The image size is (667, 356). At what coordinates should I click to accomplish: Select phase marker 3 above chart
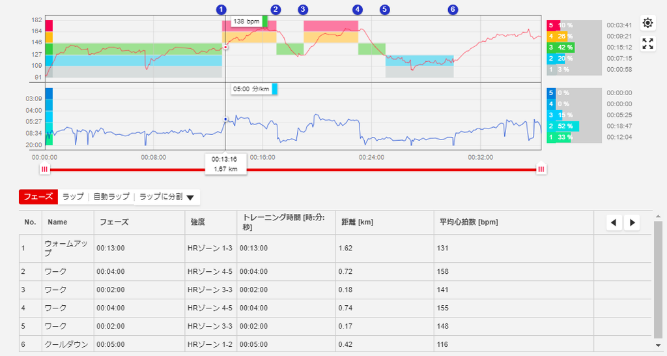pos(302,9)
